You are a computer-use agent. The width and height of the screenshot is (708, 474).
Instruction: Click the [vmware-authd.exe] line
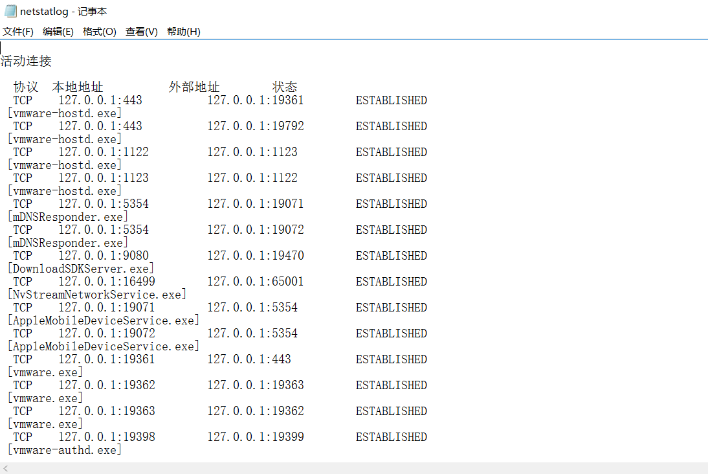tap(65, 450)
